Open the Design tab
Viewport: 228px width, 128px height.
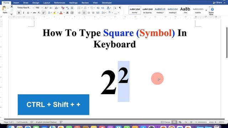(x=36, y=3)
